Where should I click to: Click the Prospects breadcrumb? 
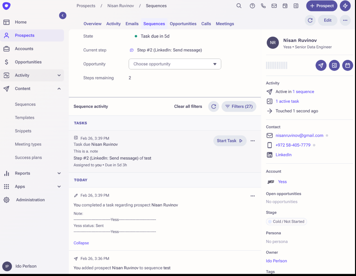(x=86, y=6)
